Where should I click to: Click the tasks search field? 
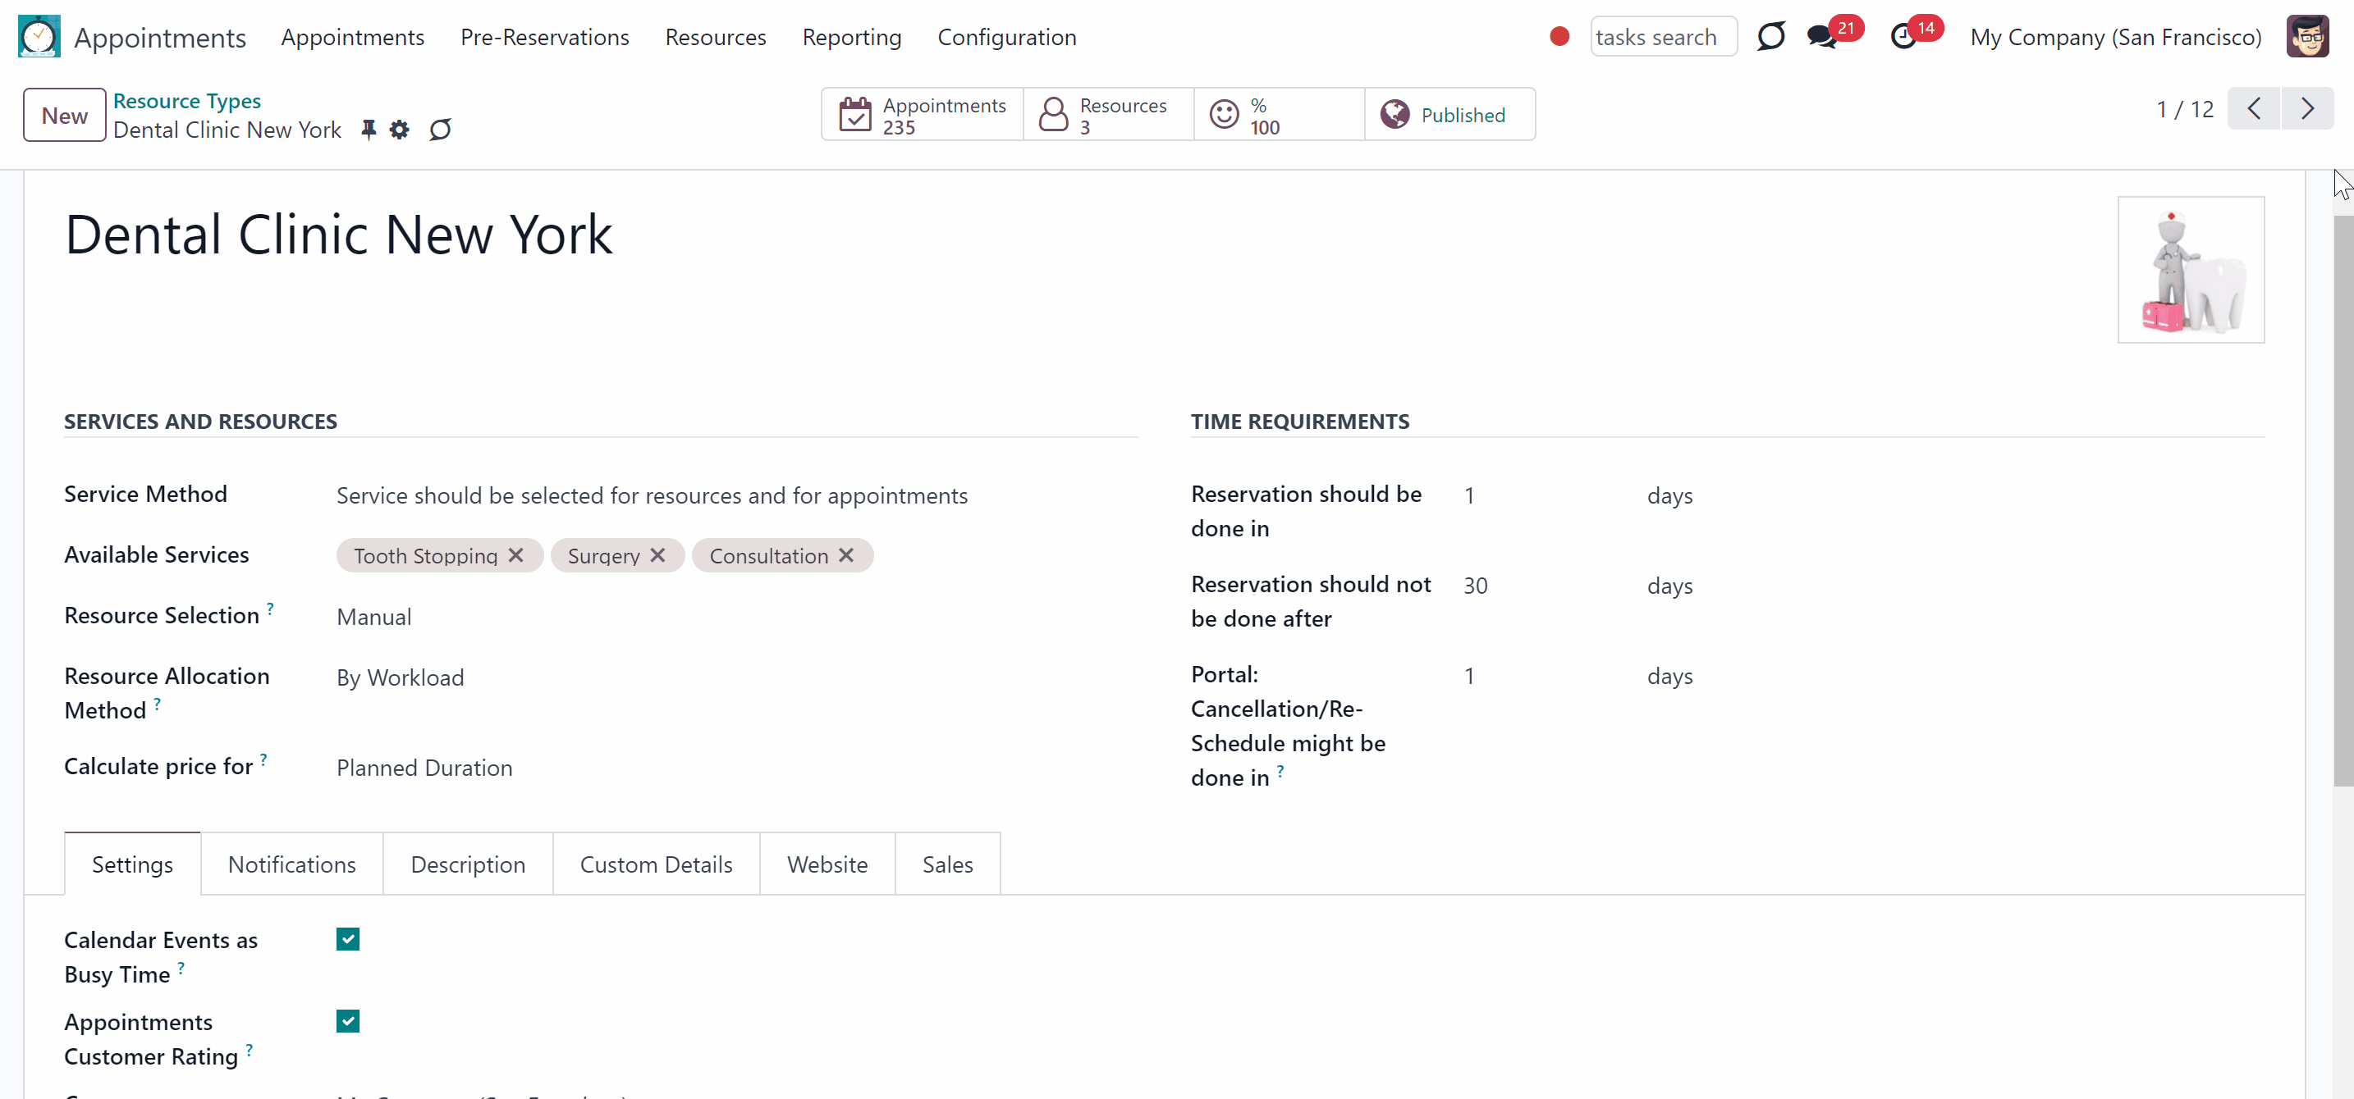(1663, 37)
